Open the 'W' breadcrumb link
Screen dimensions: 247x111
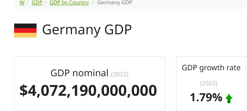pos(22,2)
